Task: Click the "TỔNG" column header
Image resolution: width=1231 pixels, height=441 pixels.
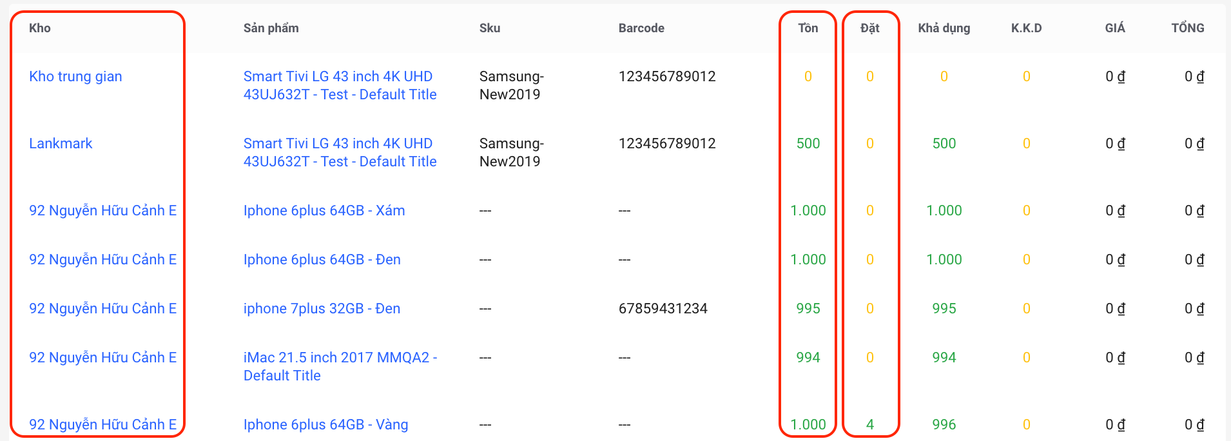Action: pyautogui.click(x=1187, y=28)
